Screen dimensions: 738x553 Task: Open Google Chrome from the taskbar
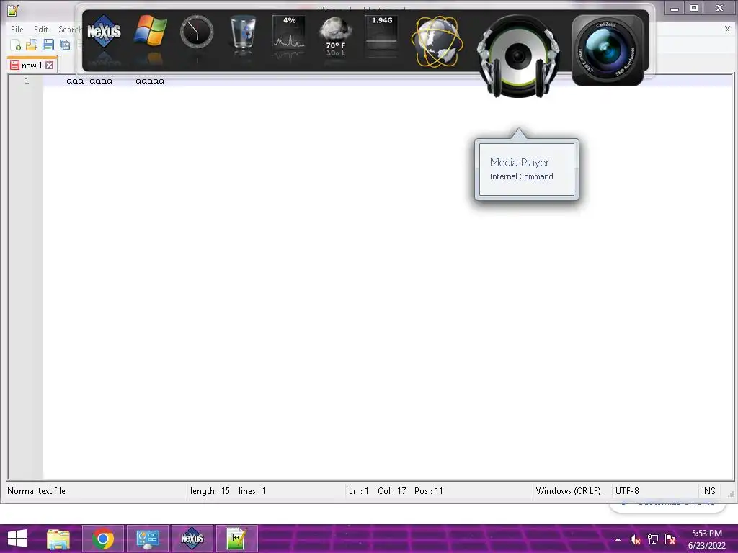102,539
